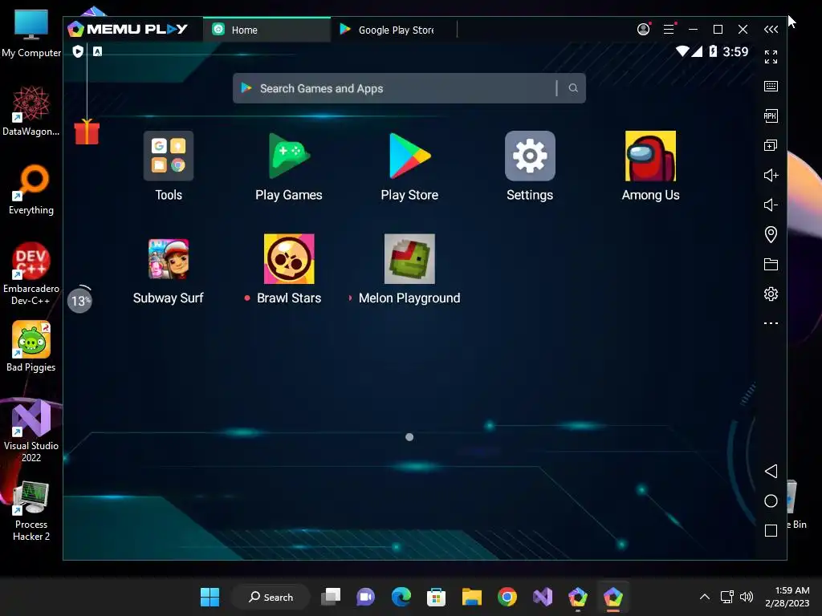Open File Explorer from taskbar
The width and height of the screenshot is (822, 616).
pos(471,597)
